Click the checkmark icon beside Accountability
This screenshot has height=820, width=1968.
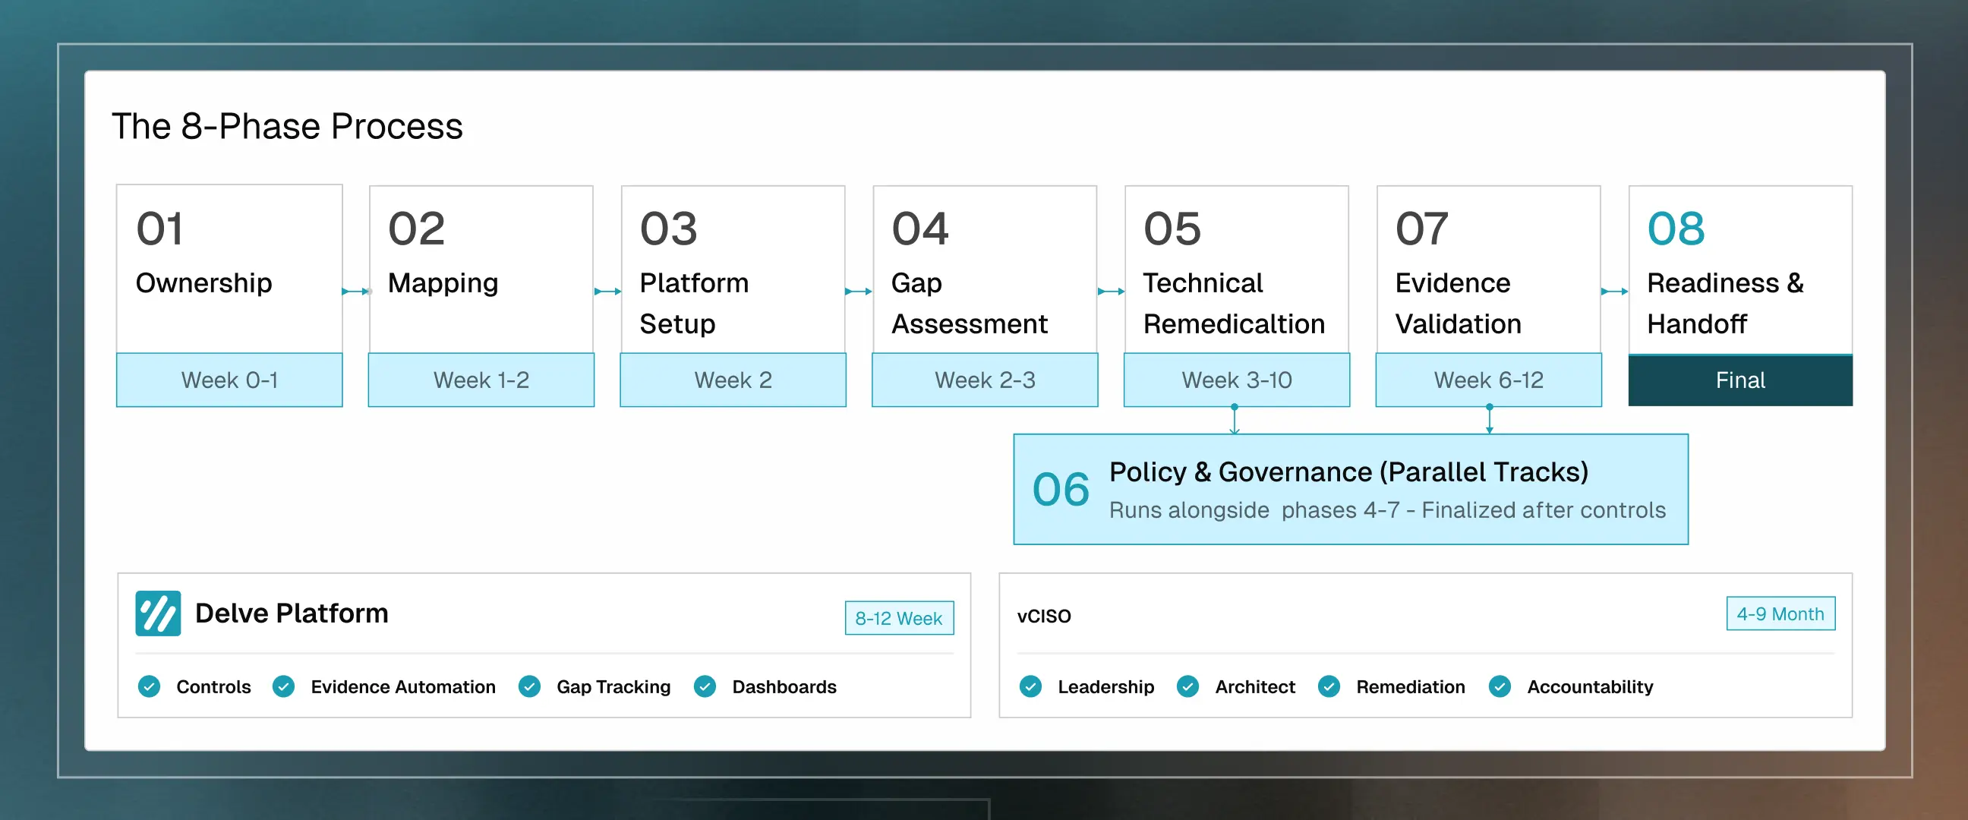[x=1499, y=686]
